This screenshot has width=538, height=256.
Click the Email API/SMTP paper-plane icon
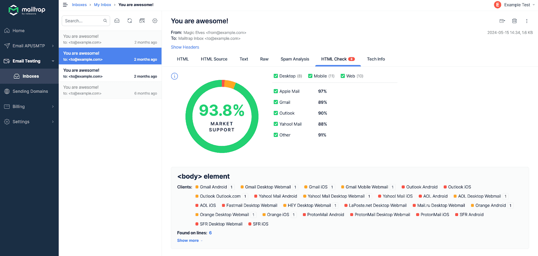click(7, 46)
